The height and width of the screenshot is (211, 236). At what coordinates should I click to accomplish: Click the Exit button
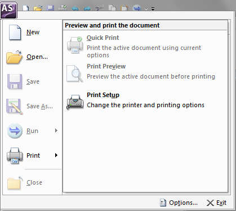(216, 203)
